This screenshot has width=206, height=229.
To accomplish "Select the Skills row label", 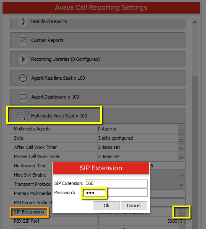I will [18, 138].
